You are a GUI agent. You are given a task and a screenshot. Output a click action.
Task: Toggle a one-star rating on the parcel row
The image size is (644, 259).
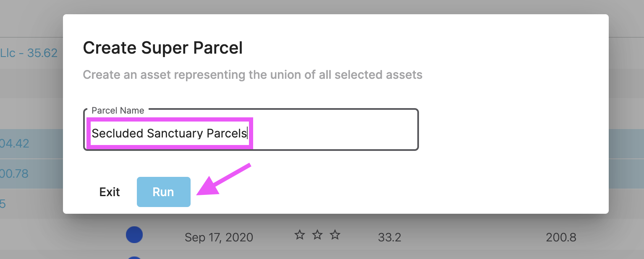pyautogui.click(x=300, y=235)
